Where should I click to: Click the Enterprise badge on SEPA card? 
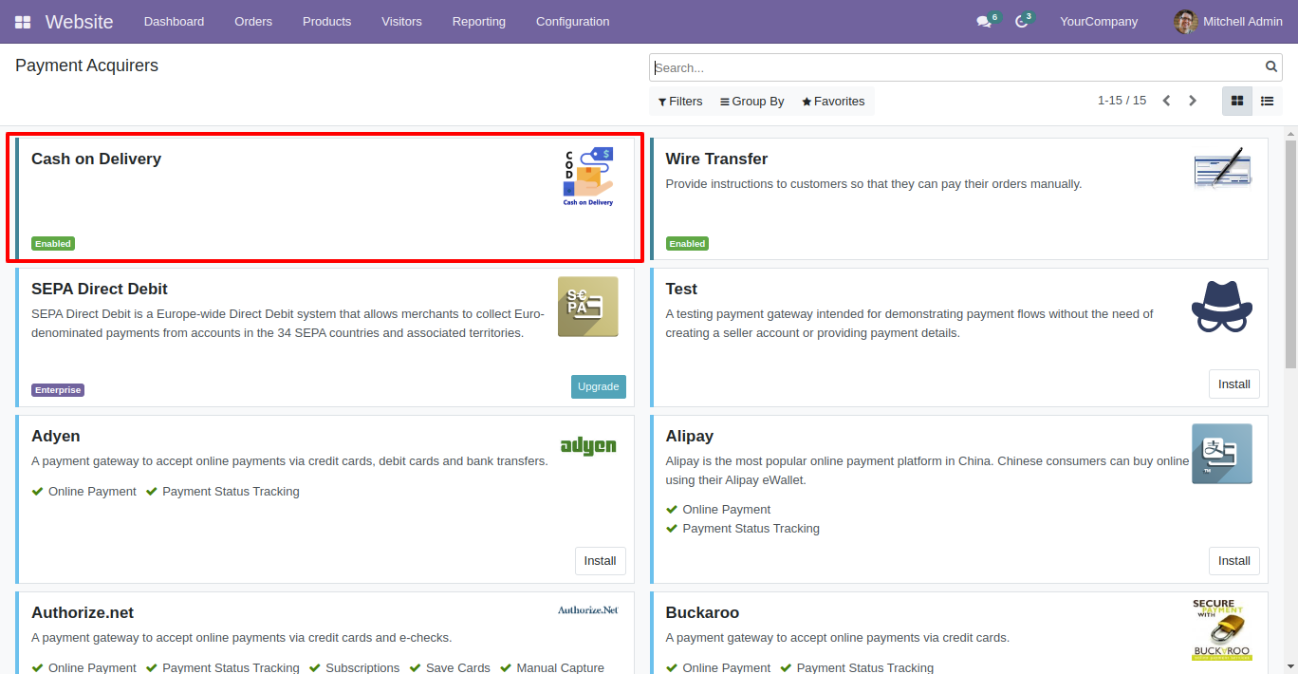(x=58, y=390)
